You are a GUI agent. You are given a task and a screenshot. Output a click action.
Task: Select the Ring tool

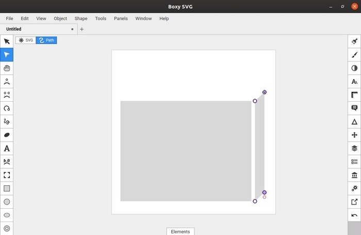7,228
